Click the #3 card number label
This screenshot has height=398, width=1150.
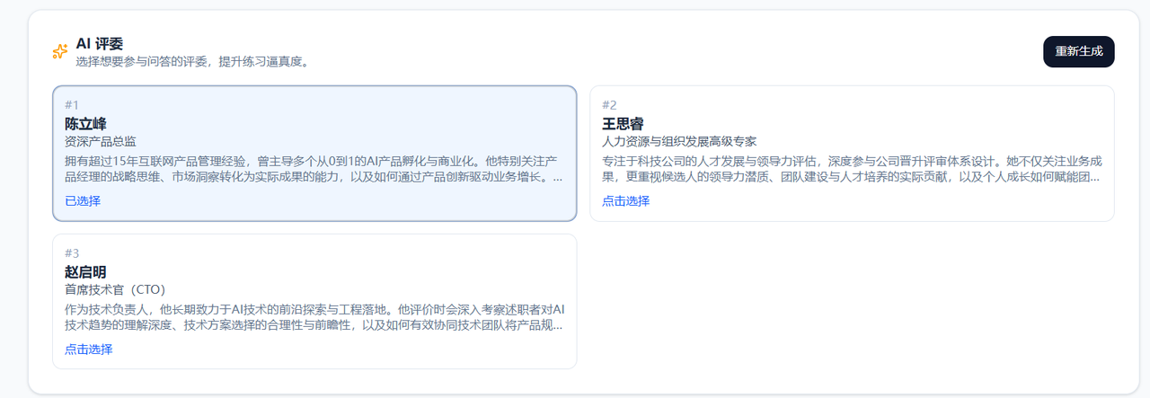pos(72,253)
